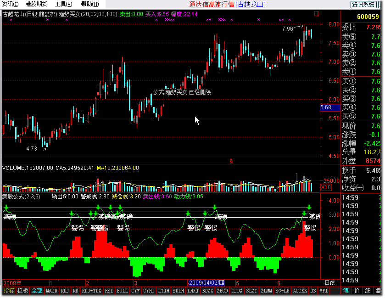Click the X10 volume scale label

click(326, 187)
